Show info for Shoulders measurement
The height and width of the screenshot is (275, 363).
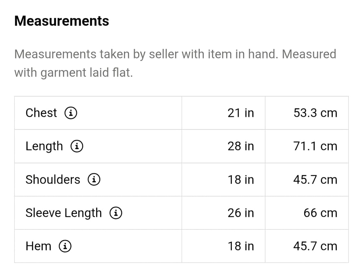point(94,180)
